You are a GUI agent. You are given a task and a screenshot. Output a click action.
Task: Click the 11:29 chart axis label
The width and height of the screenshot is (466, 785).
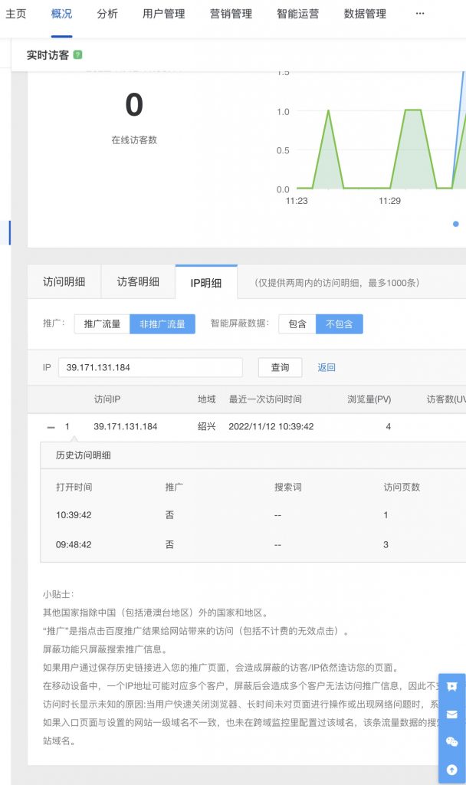coord(390,201)
